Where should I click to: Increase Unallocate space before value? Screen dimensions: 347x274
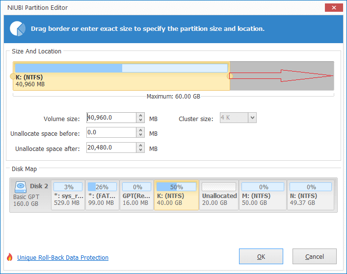point(141,130)
